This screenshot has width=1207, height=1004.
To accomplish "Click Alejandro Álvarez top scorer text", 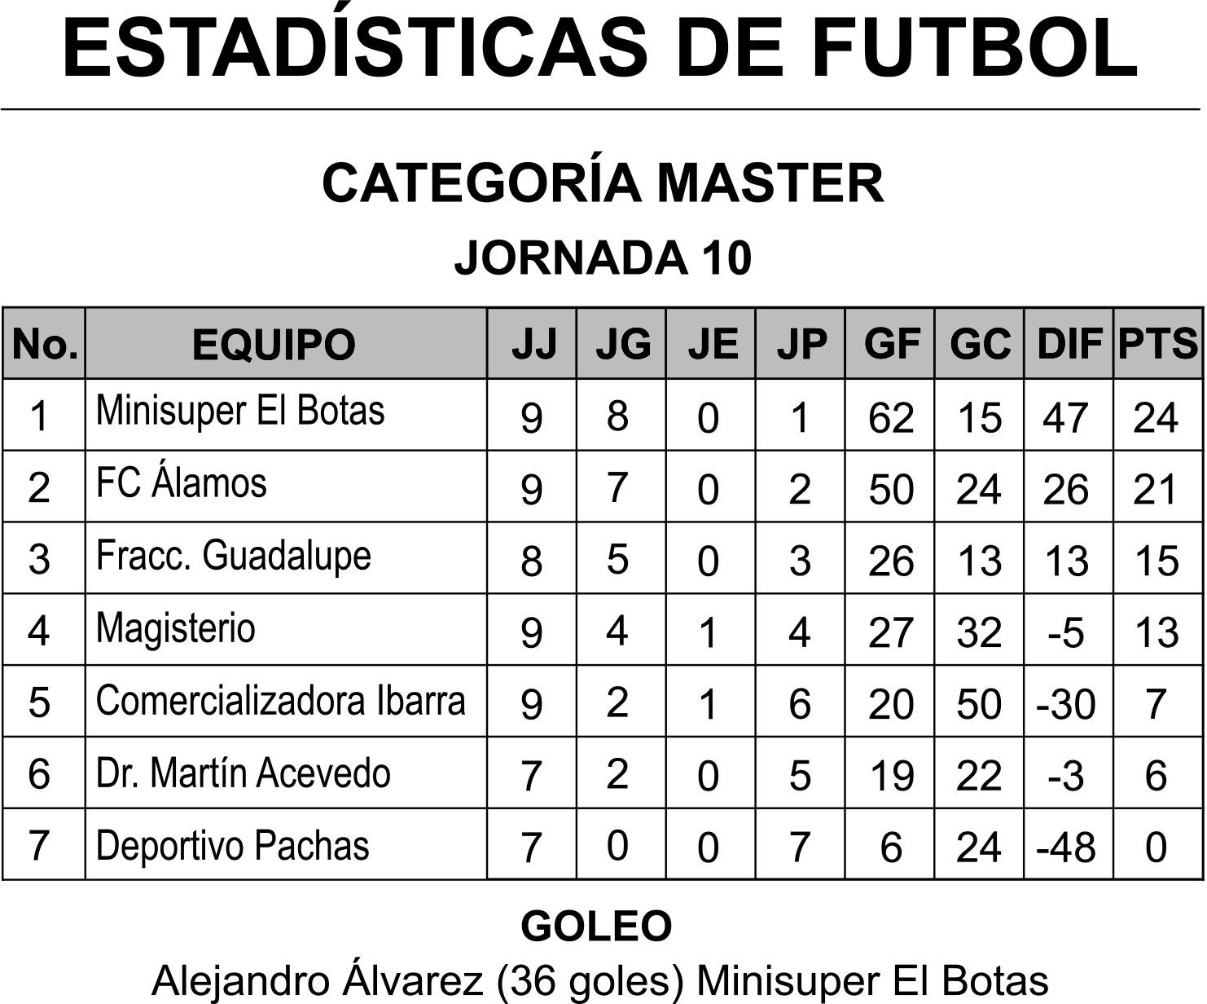I will [x=599, y=981].
